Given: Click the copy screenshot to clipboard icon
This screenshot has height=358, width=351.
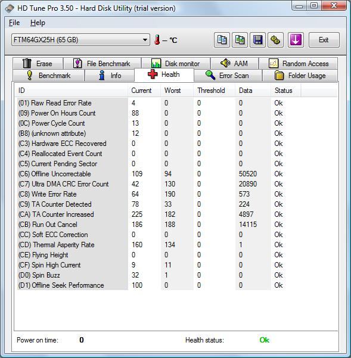Looking at the screenshot, I should click(240, 40).
